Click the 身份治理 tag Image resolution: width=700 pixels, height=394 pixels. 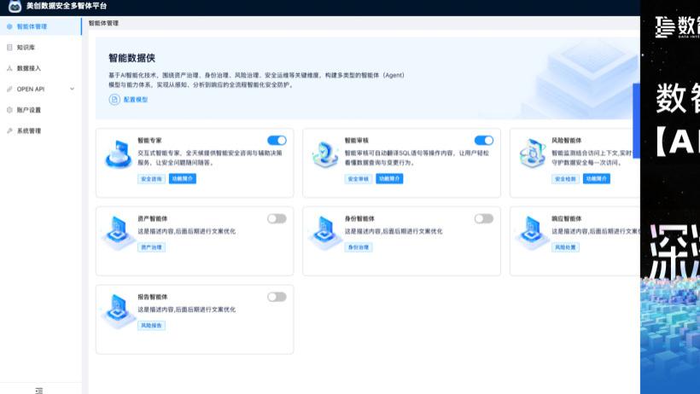coord(359,247)
